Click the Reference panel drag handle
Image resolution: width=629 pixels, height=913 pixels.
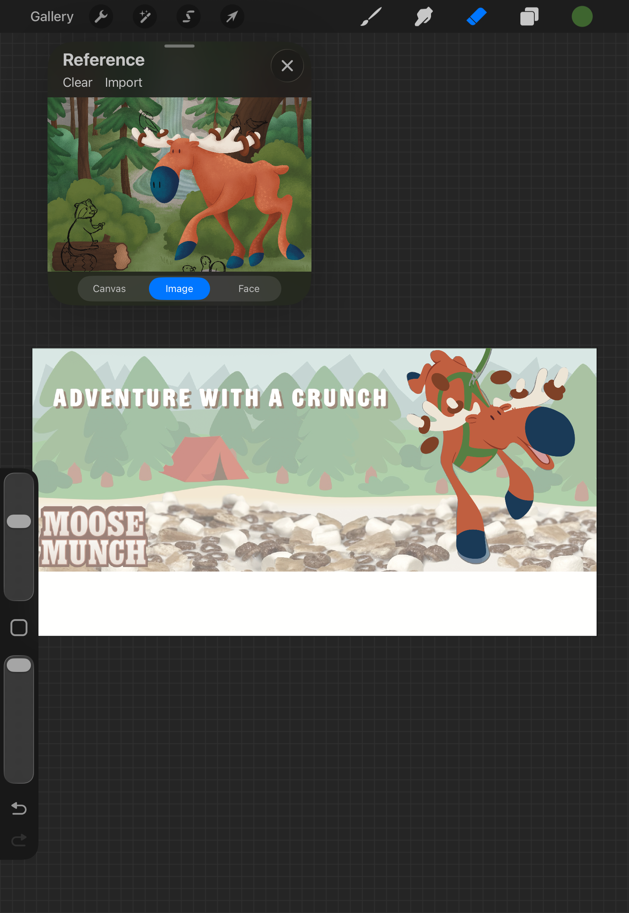[x=179, y=46]
